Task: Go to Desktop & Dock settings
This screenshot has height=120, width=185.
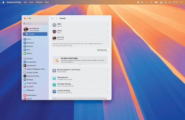Action: pos(33,76)
